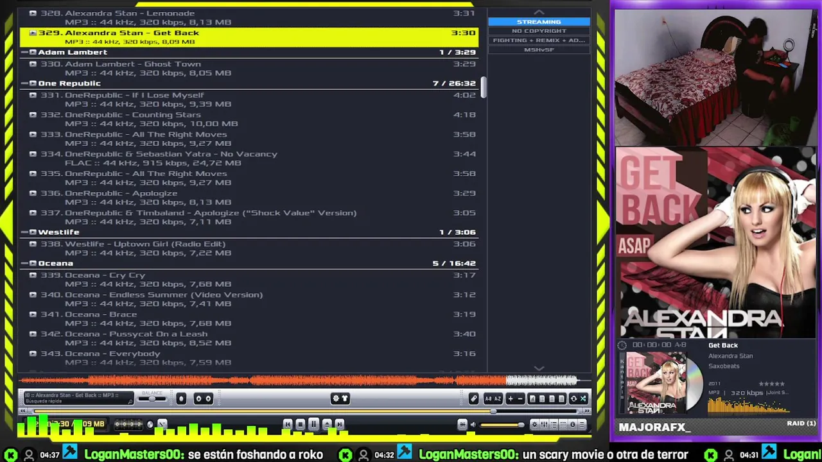Click the A-B repeat button

[488, 398]
